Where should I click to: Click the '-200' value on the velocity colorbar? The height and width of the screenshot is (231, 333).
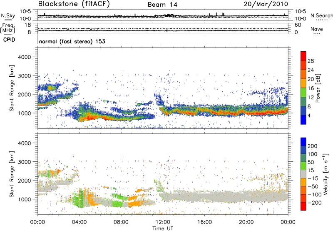314,203
